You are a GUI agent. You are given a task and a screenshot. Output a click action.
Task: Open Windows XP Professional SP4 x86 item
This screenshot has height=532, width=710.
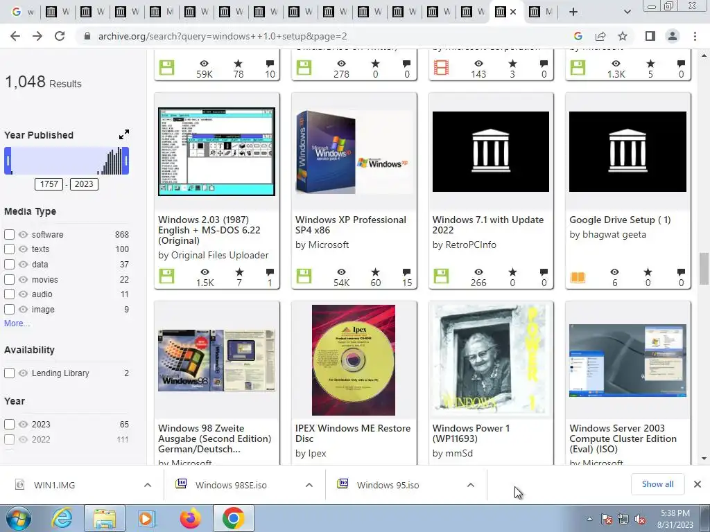pos(350,225)
